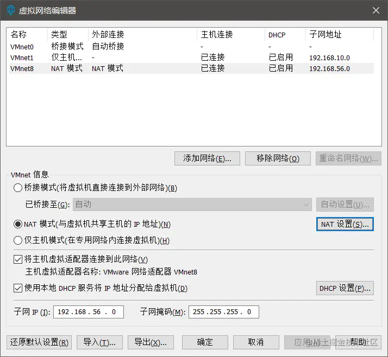Click the 子网掩码 input field
The image size is (388, 357).
(224, 312)
